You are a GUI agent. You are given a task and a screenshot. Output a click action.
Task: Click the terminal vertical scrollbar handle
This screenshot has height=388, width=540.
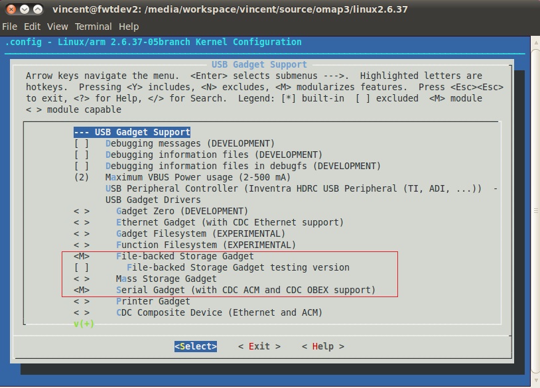(x=535, y=211)
